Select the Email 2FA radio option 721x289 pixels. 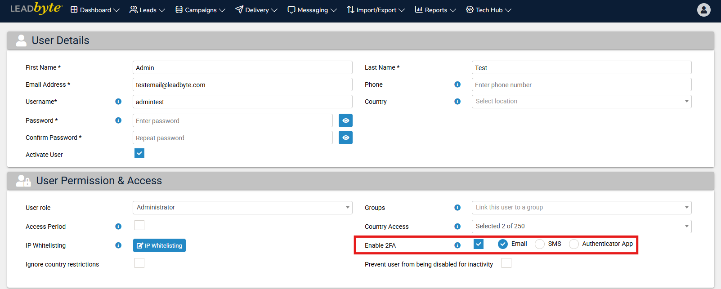(x=503, y=244)
